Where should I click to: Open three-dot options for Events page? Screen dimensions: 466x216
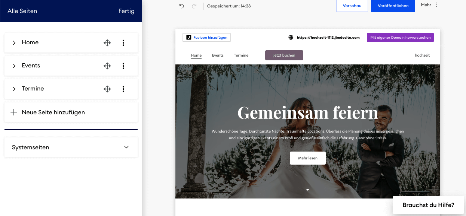pyautogui.click(x=123, y=66)
